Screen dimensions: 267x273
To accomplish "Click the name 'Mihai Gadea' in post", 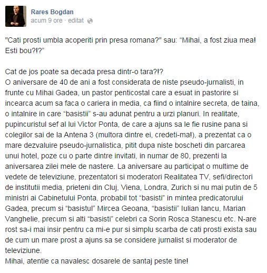I will [56, 93].
